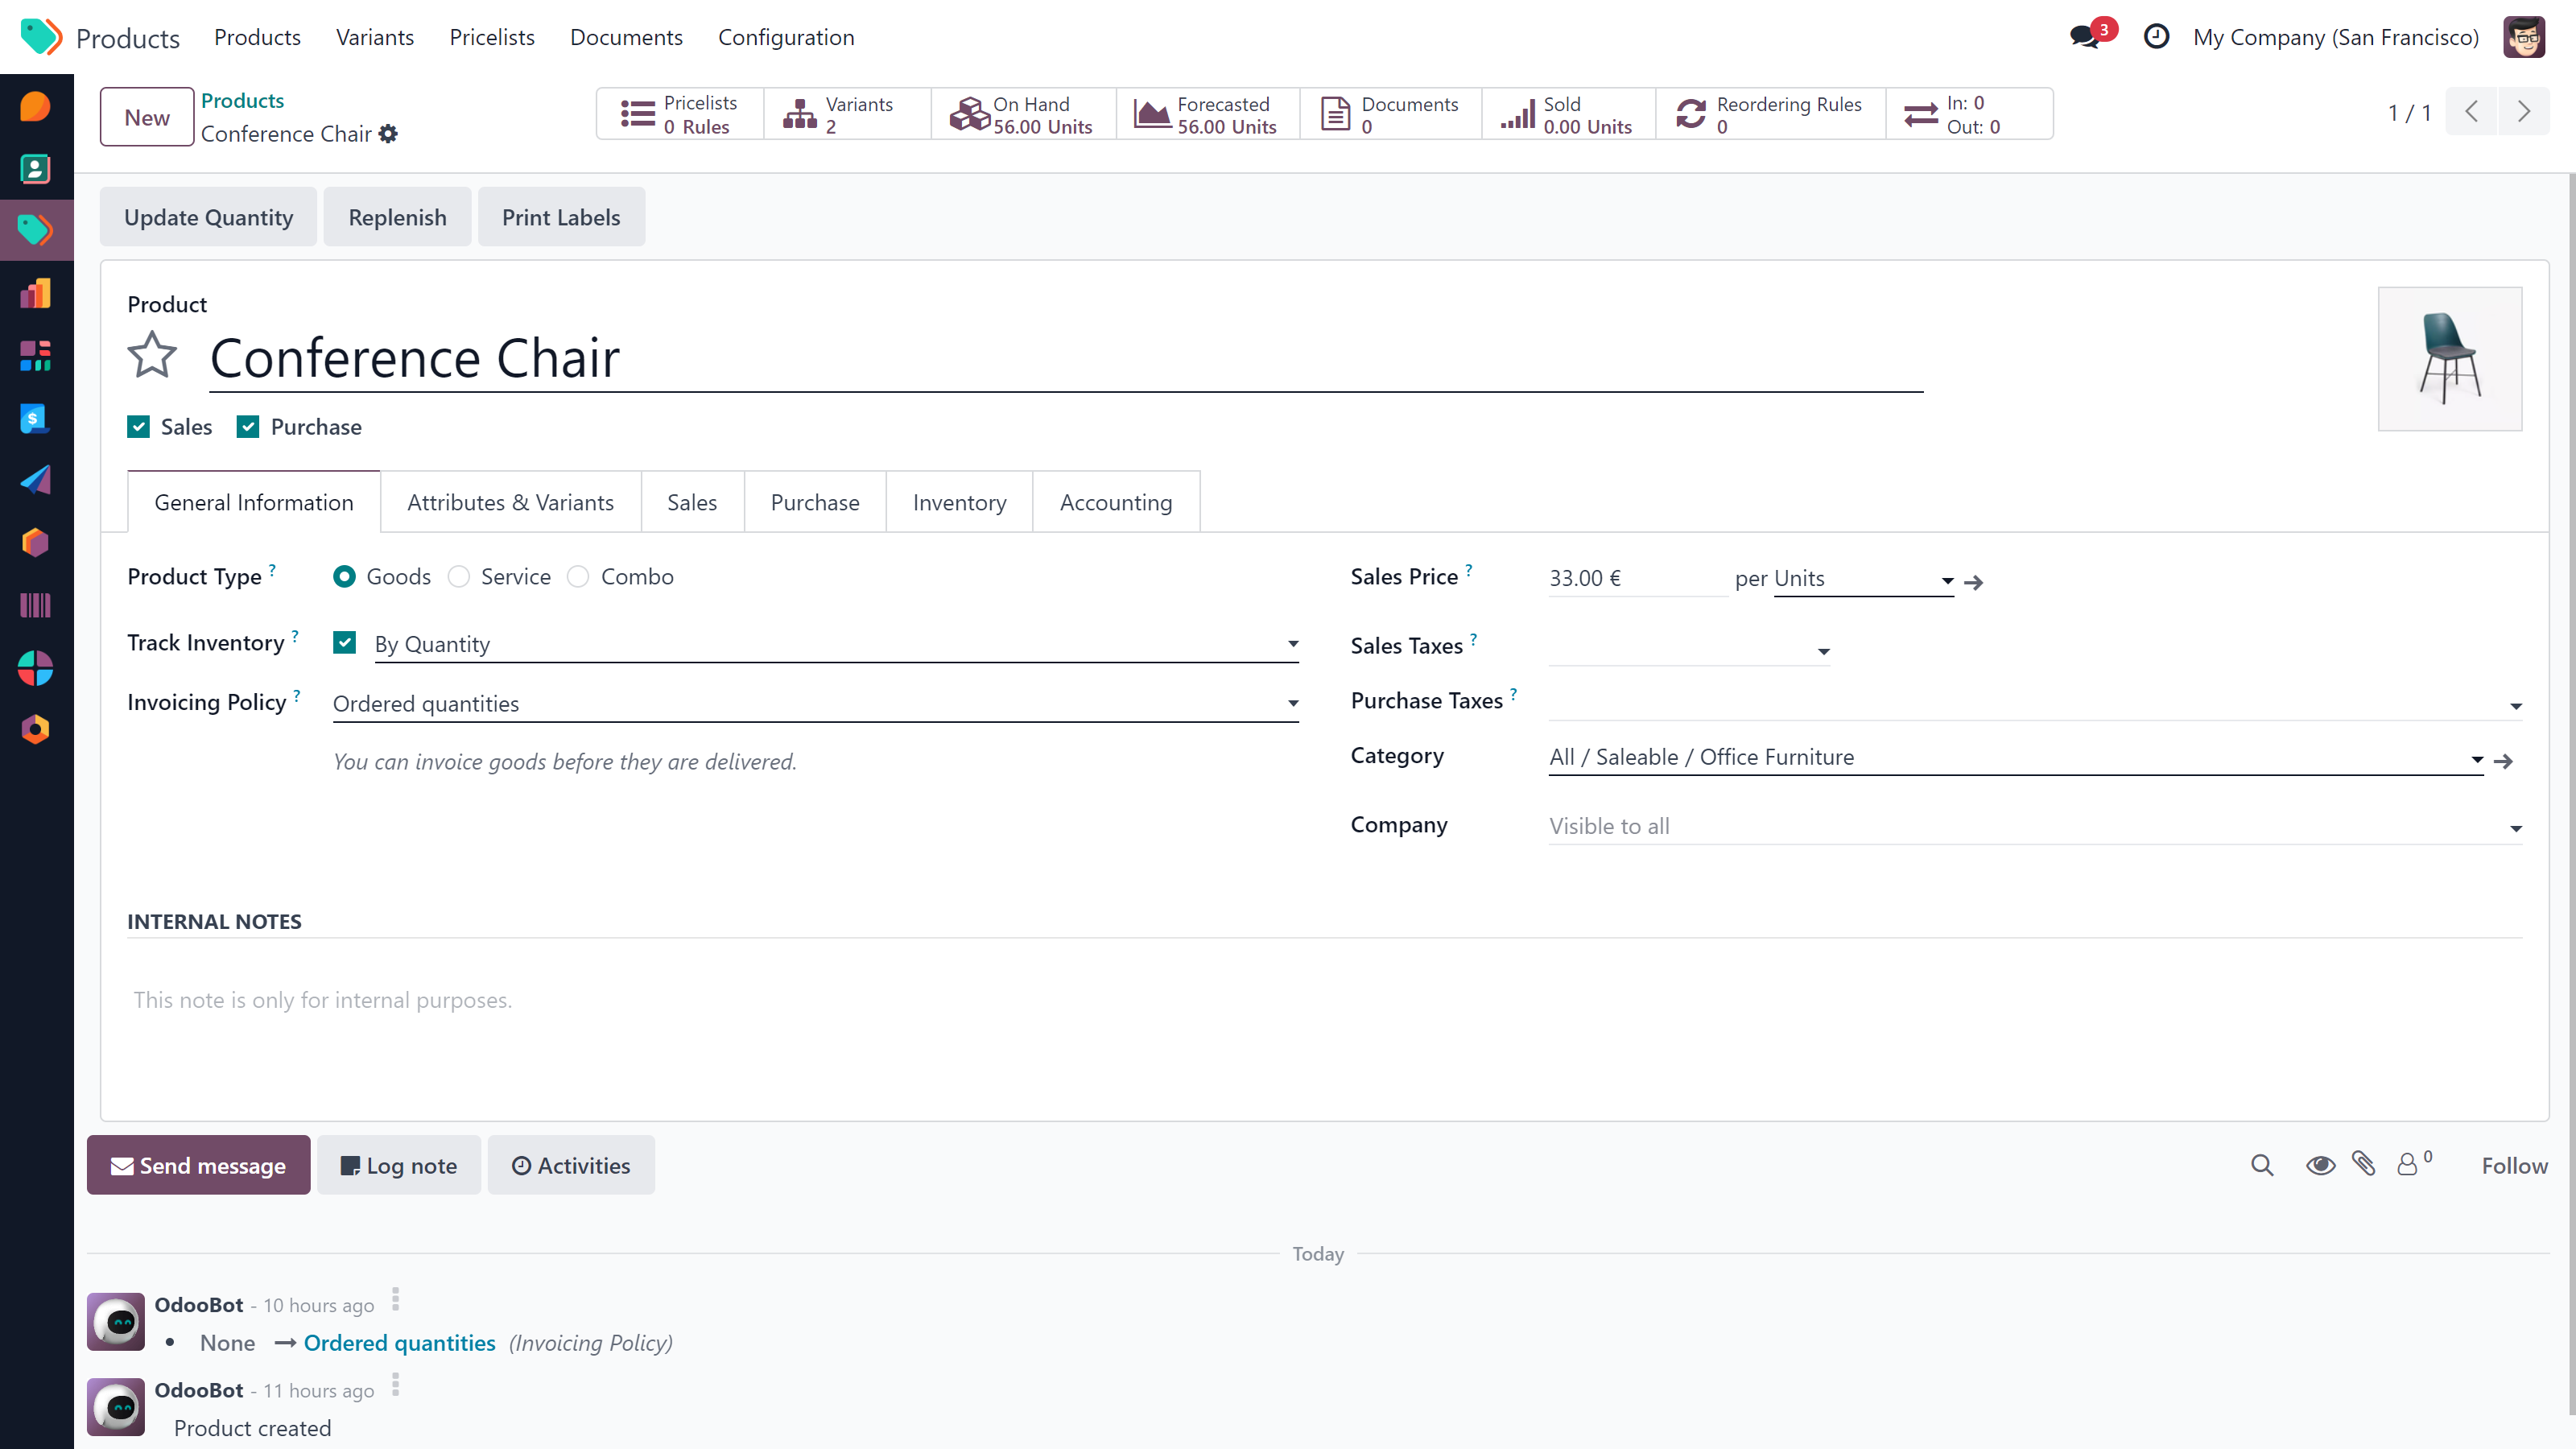Click the gear icon beside Conference Chair breadcrumb
The height and width of the screenshot is (1449, 2576).
pos(388,134)
